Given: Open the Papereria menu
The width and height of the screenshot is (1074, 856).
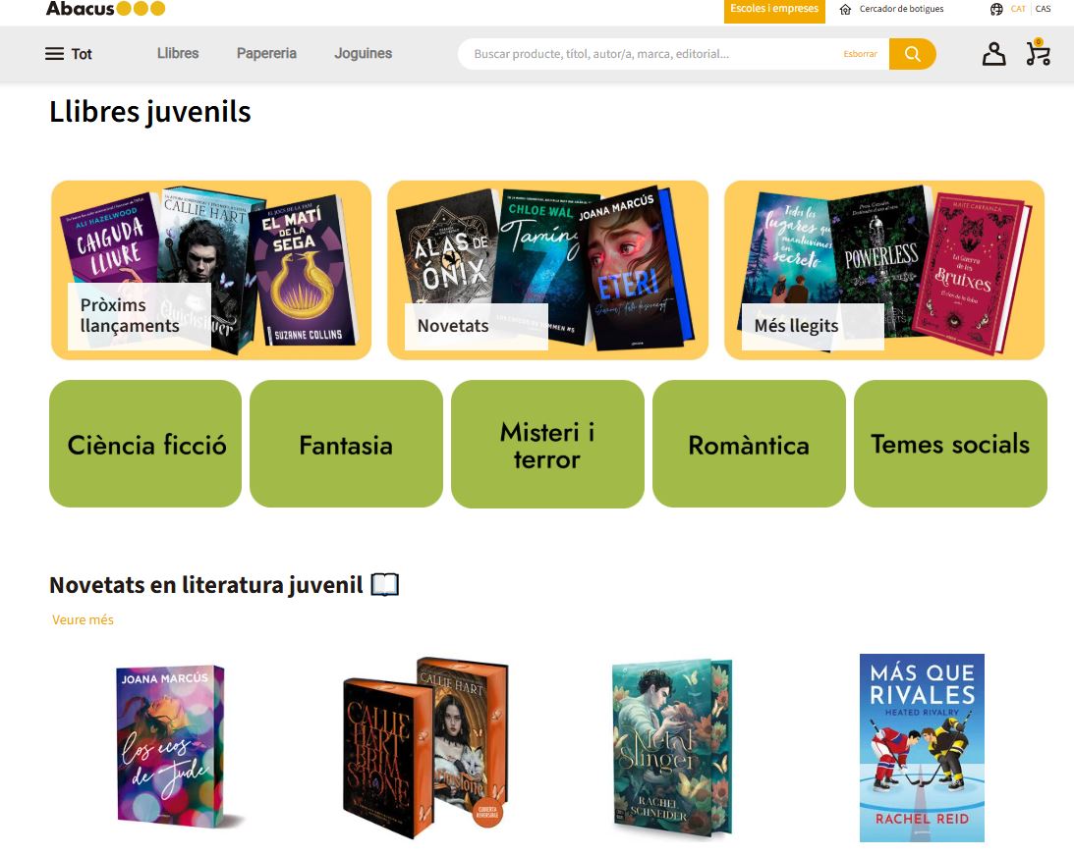Looking at the screenshot, I should click(x=266, y=53).
